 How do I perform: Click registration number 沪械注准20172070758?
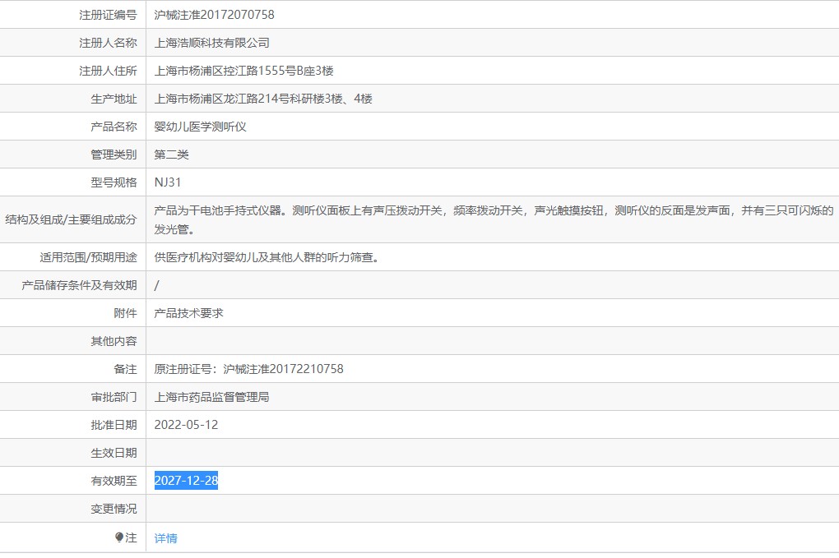click(x=214, y=15)
